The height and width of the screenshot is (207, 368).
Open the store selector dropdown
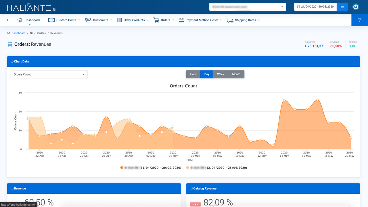click(x=248, y=7)
